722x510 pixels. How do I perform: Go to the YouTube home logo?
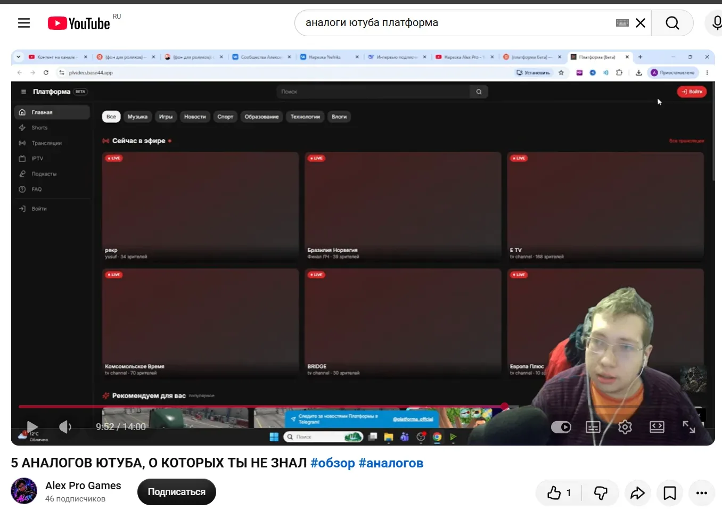(79, 23)
